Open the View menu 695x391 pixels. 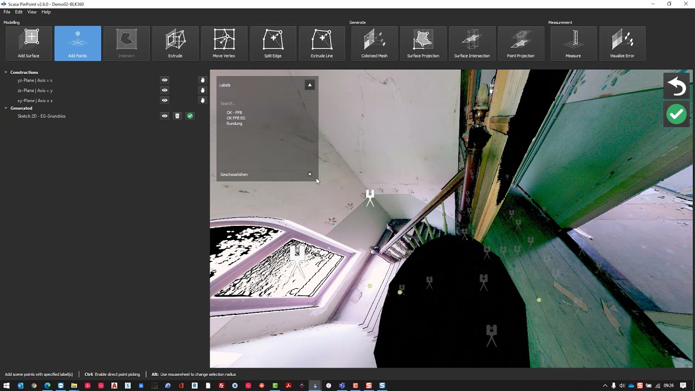click(32, 12)
